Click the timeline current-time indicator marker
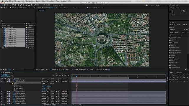The width and height of the screenshot is (189, 106). [76, 76]
